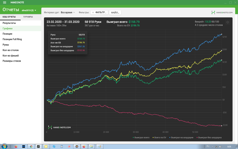Open the round dark poker app taskbar icon
The image size is (238, 149).
pyautogui.click(x=77, y=147)
